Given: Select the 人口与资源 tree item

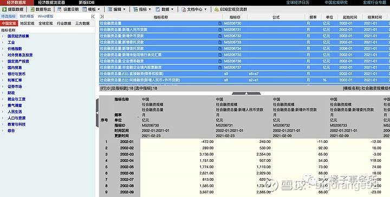Looking at the screenshot, I should tap(16, 118).
